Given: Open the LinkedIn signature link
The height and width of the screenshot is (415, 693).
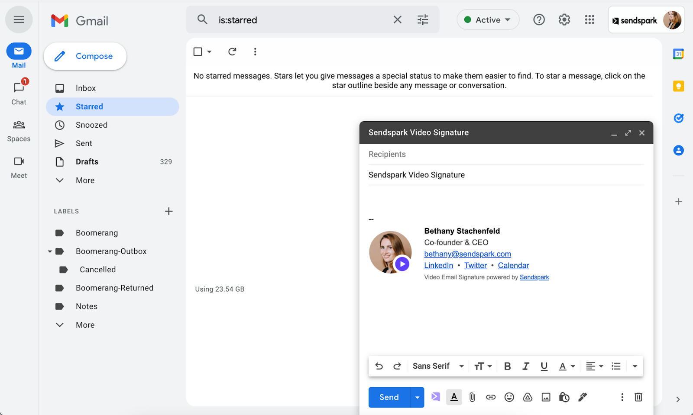Looking at the screenshot, I should (438, 266).
